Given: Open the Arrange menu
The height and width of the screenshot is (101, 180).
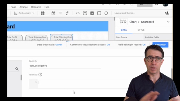Looking at the screenshot, I should (24, 7).
